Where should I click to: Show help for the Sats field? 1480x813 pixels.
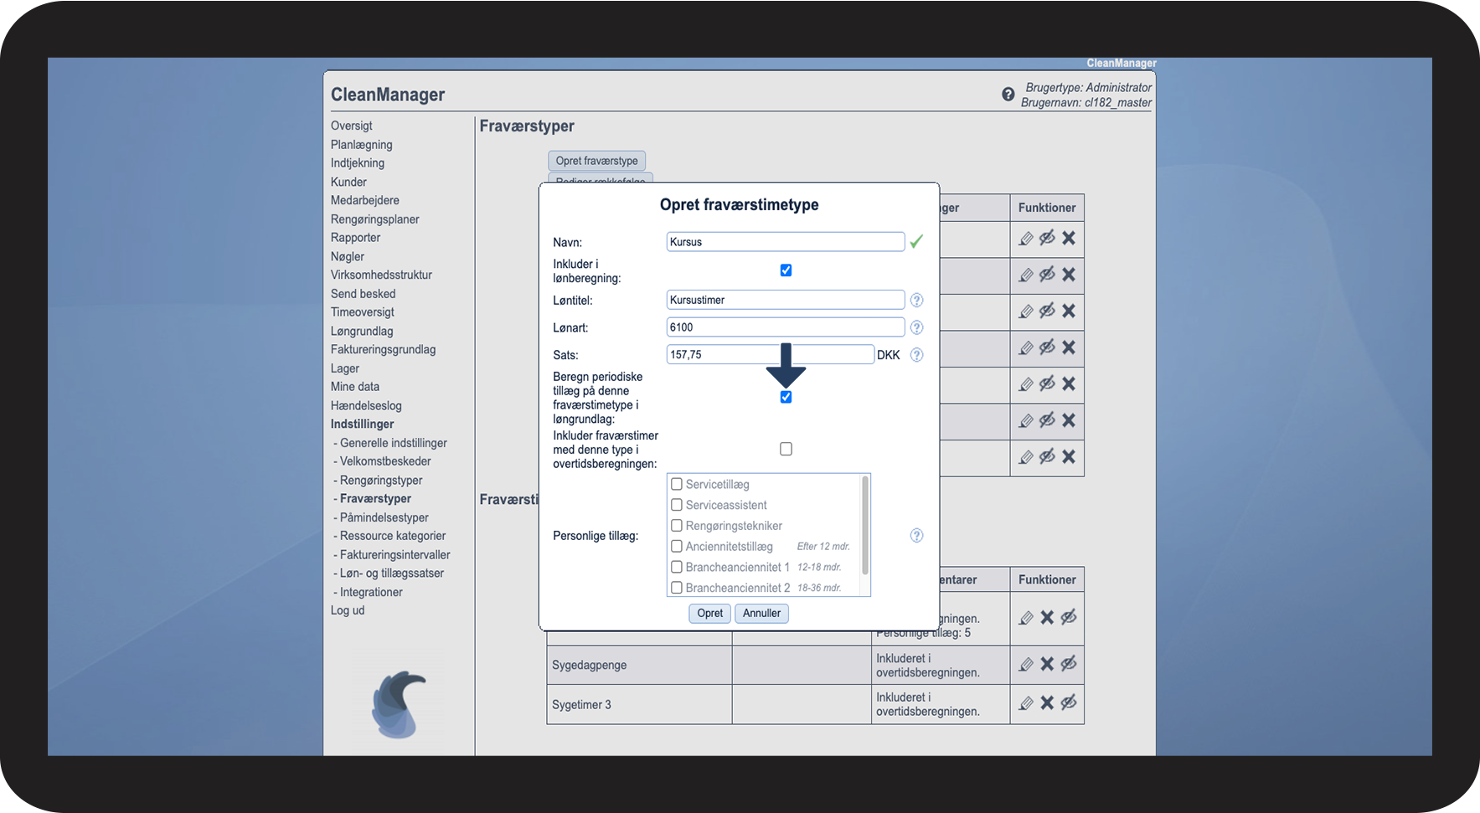pyautogui.click(x=916, y=355)
